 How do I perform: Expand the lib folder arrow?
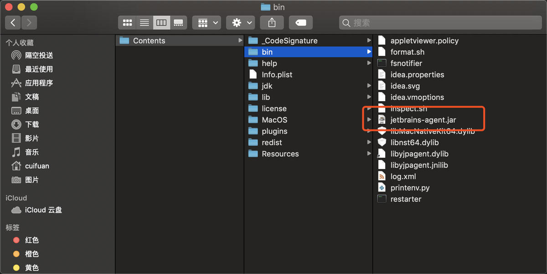point(369,97)
